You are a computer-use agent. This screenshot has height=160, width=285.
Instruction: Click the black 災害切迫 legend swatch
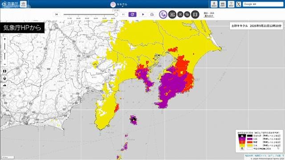[250, 136]
